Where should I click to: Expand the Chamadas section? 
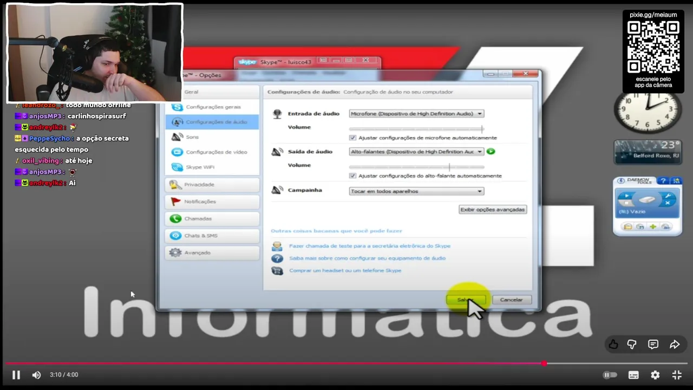coord(213,219)
